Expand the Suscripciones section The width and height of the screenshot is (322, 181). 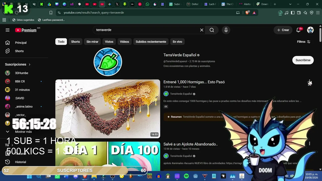click(18, 64)
